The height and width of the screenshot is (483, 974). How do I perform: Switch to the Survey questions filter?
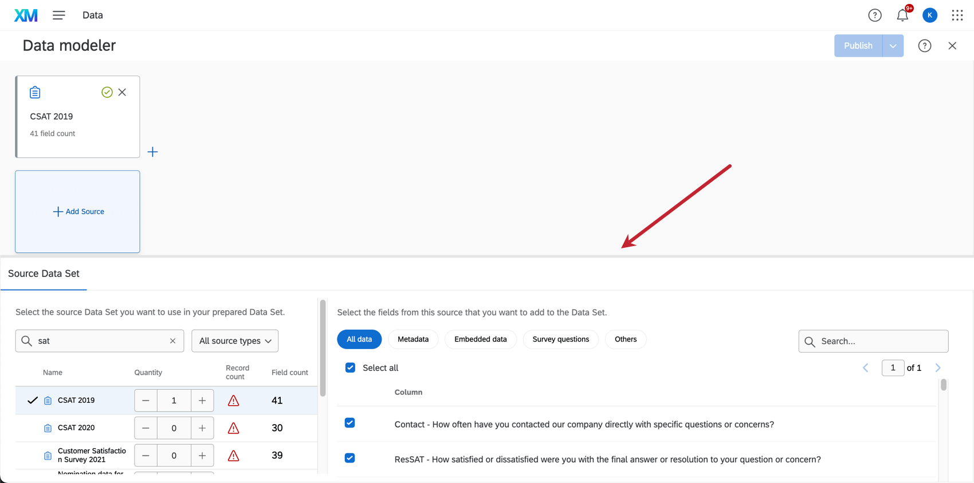[x=560, y=339]
